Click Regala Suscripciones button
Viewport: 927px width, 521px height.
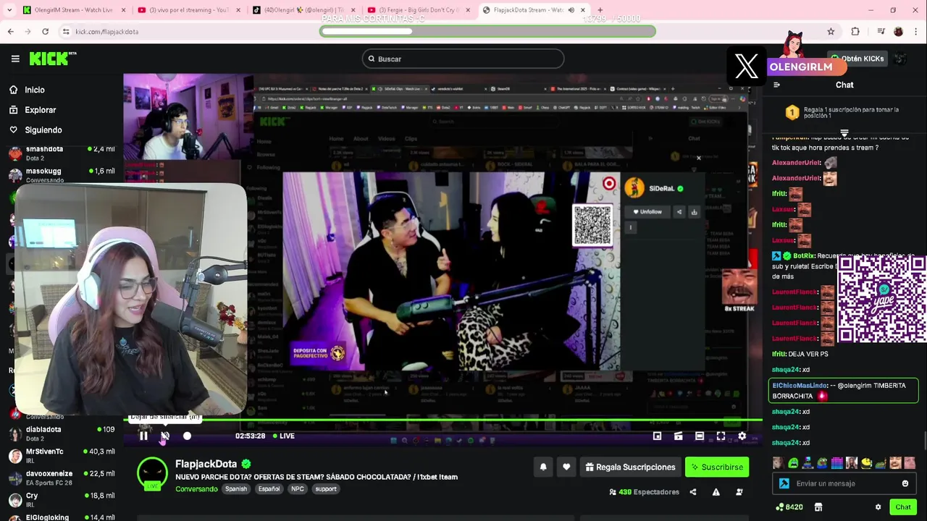click(630, 467)
